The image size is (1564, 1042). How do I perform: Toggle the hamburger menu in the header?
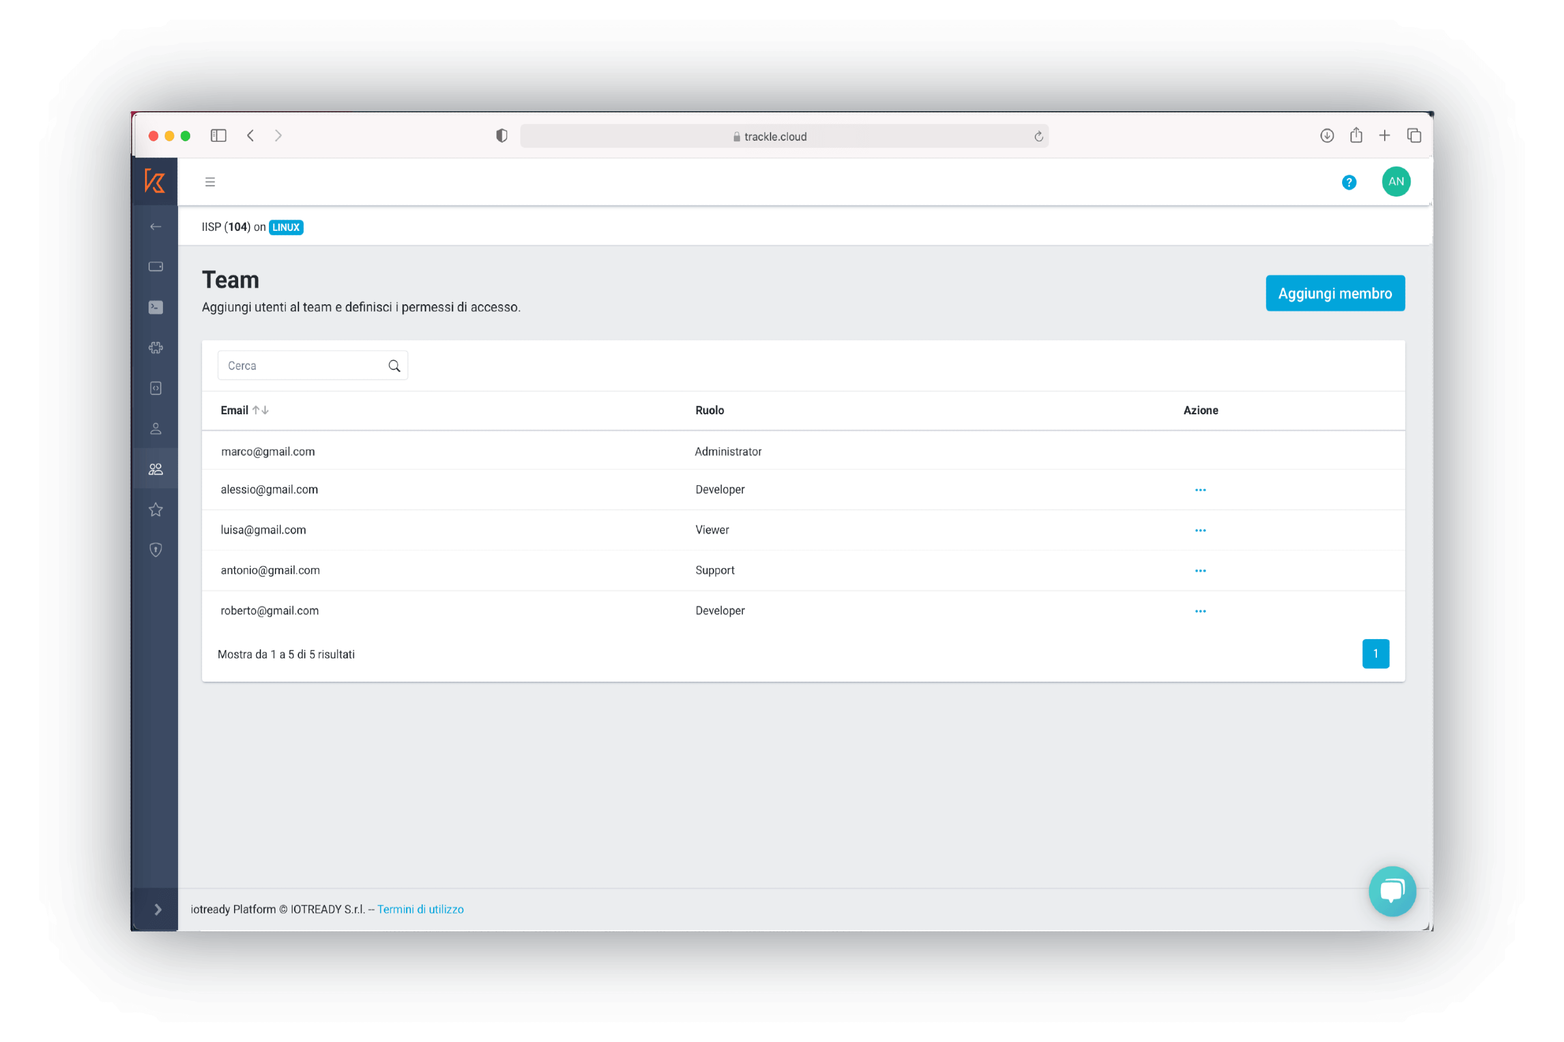click(210, 182)
